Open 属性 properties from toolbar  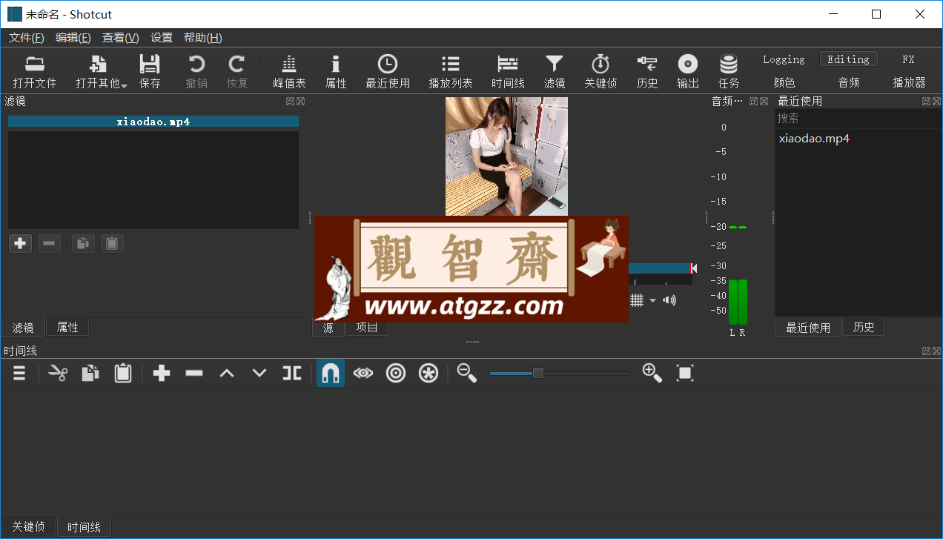coord(336,72)
